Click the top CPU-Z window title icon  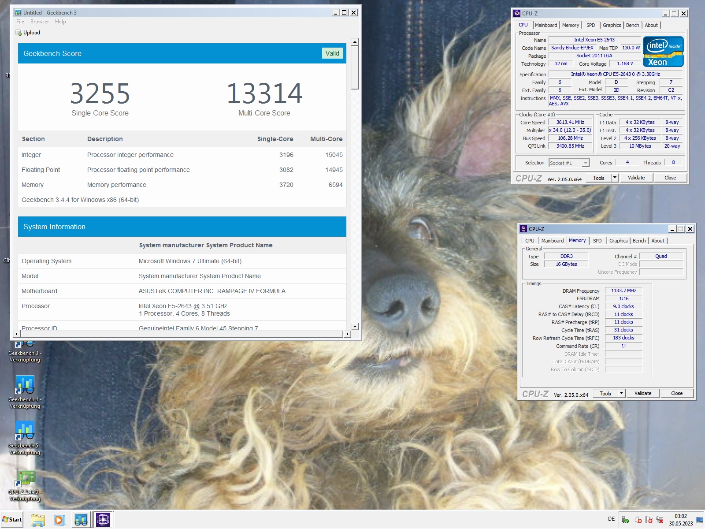pyautogui.click(x=517, y=13)
